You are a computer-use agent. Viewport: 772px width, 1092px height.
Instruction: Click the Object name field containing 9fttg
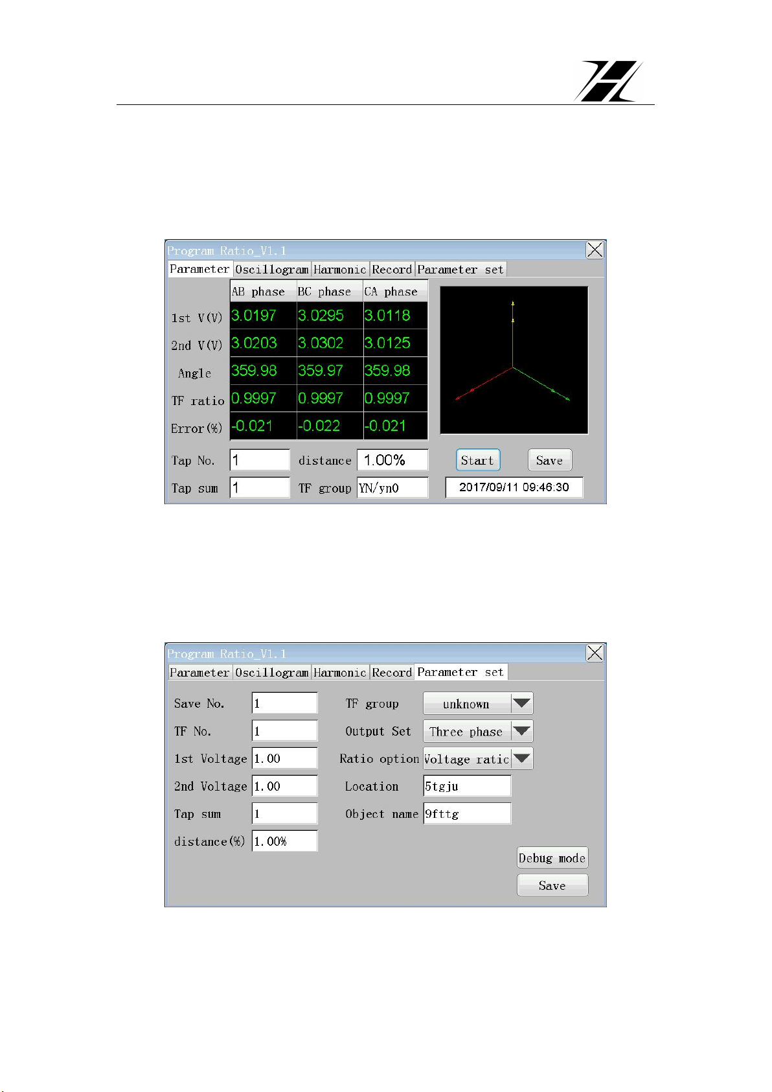(x=467, y=813)
